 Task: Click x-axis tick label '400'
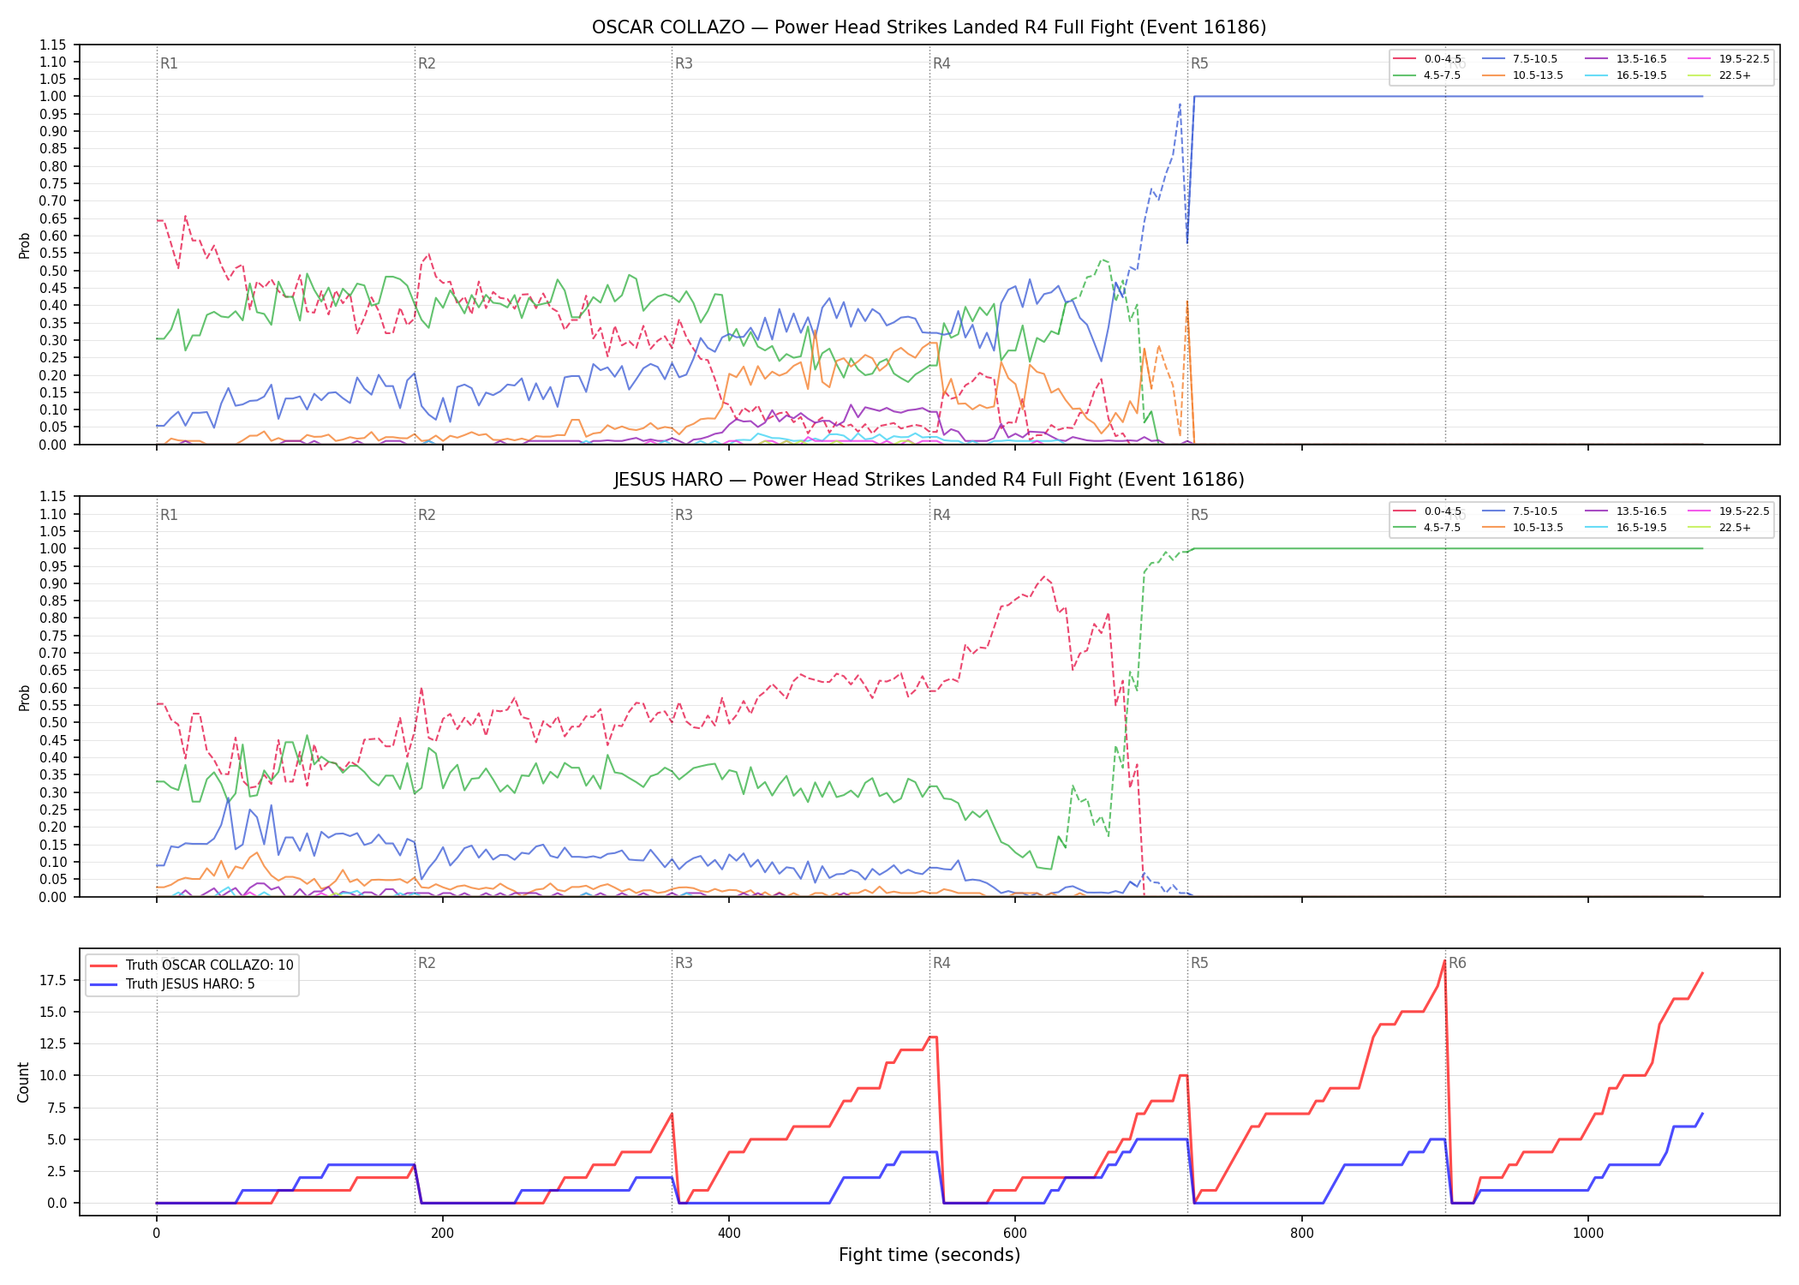coord(729,1233)
